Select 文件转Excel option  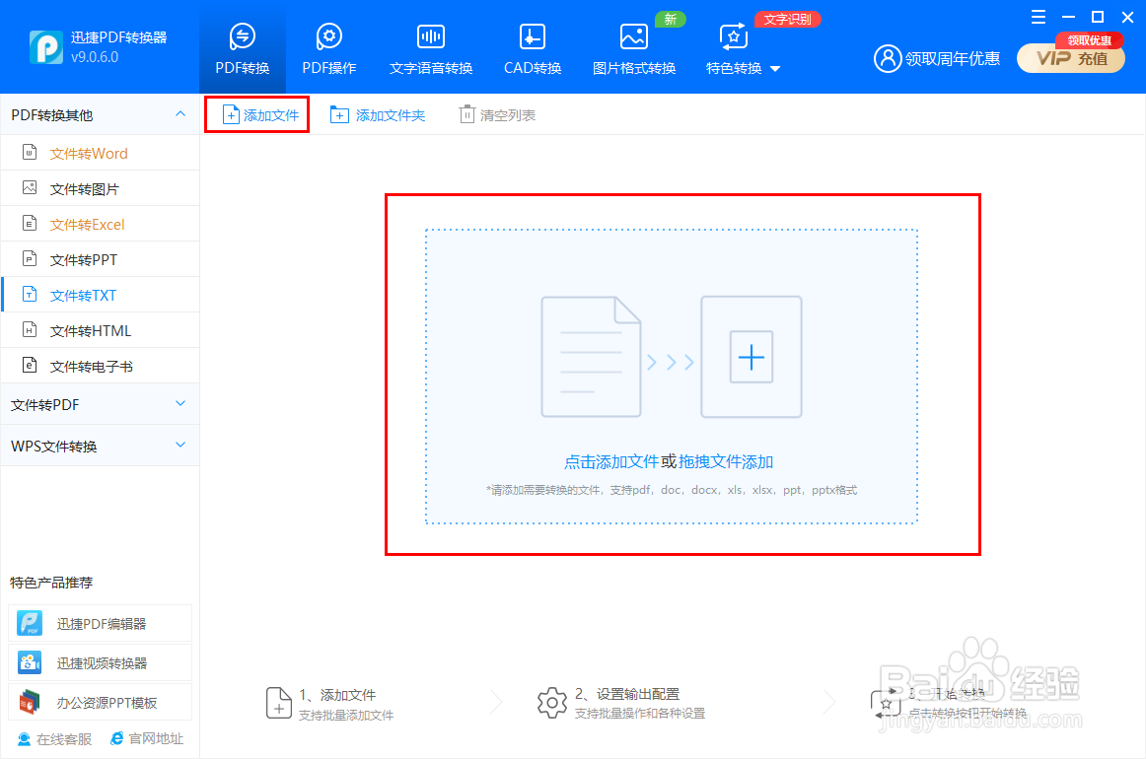100,225
